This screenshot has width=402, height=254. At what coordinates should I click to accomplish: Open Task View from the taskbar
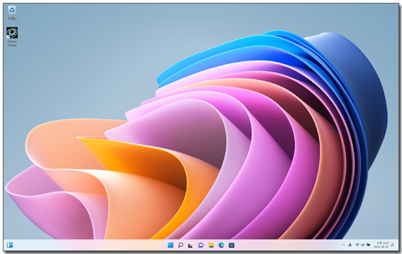191,245
